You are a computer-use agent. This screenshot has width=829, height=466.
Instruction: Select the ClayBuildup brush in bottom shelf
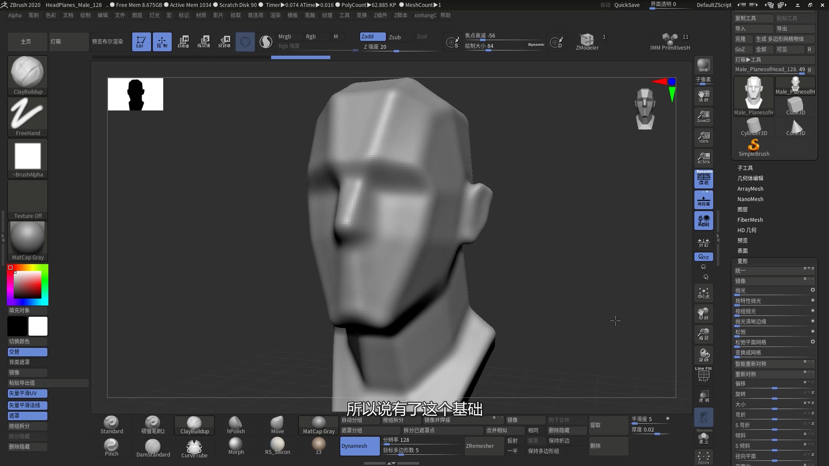[x=194, y=425]
